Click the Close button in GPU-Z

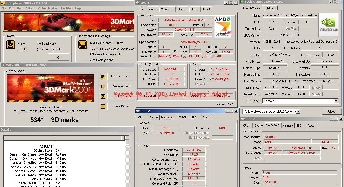tap(332, 112)
